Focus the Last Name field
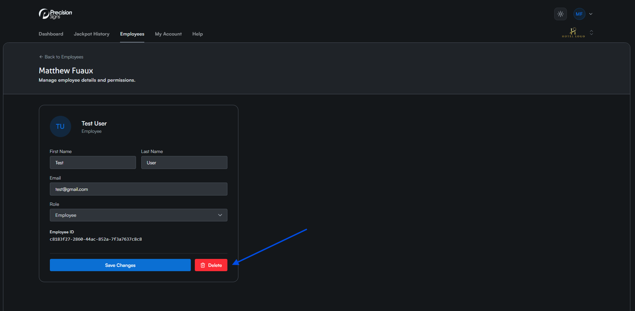Viewport: 635px width, 311px height. tap(184, 163)
